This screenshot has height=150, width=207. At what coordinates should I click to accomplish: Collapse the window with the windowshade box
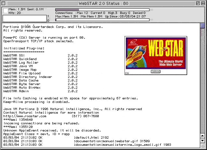pos(203,3)
